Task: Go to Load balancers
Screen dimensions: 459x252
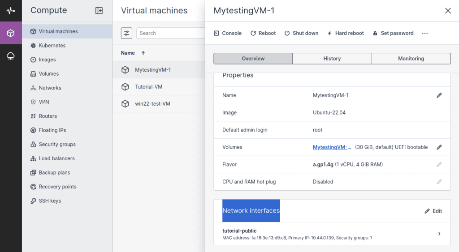Action: pos(67,158)
